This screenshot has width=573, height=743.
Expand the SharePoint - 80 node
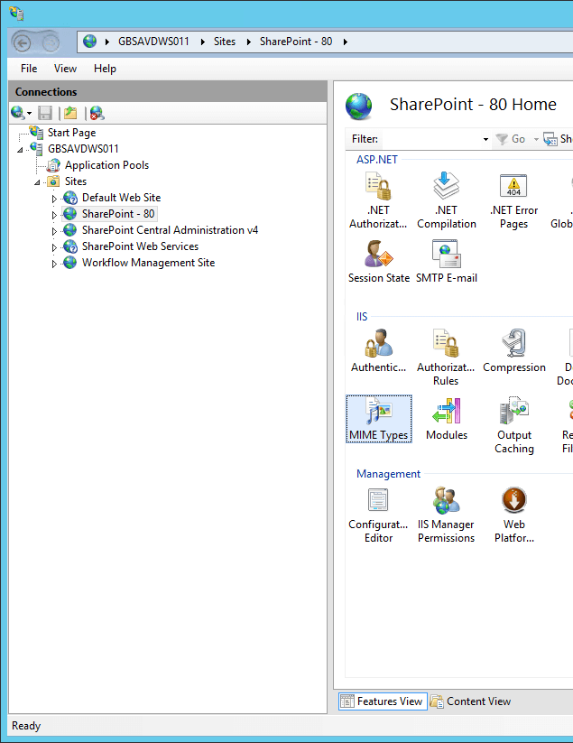pos(54,215)
